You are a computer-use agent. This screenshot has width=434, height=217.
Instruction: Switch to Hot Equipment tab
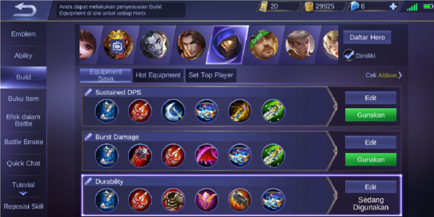(x=158, y=75)
